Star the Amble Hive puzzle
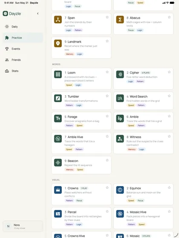The height and width of the screenshot is (238, 179). 107,136
